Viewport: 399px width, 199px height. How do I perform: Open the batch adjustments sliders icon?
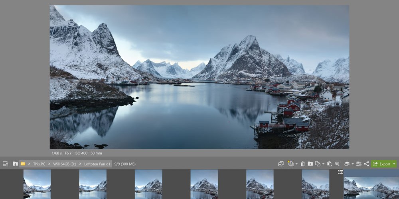tap(359, 164)
